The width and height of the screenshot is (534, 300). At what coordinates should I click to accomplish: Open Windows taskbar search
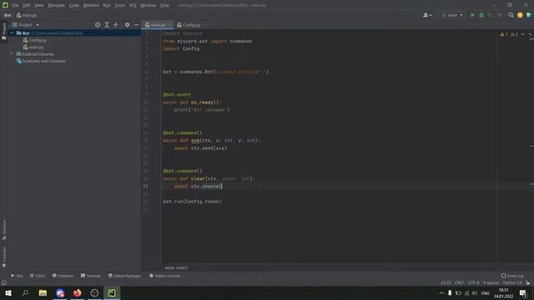pyautogui.click(x=25, y=292)
